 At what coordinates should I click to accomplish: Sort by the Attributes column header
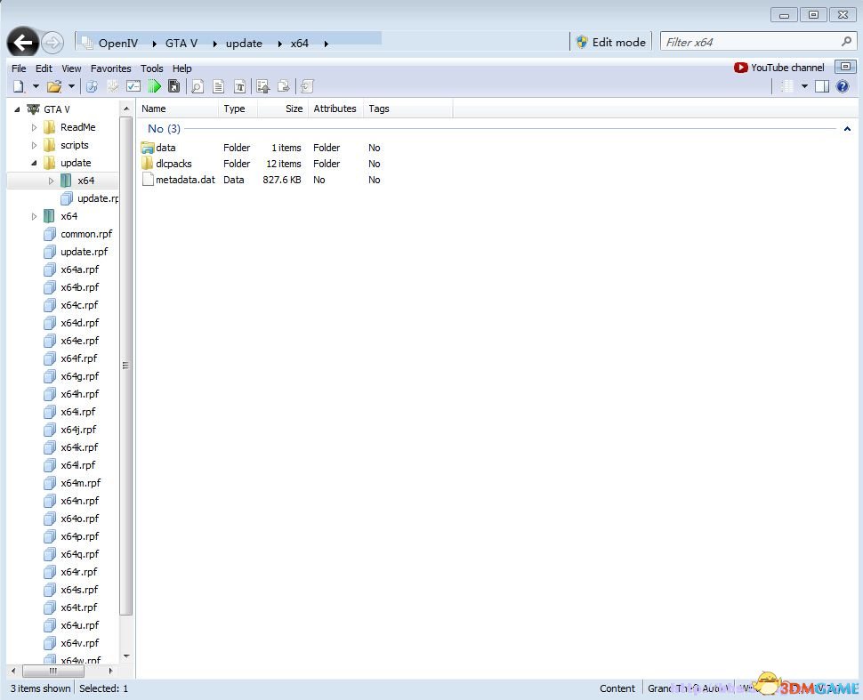click(x=335, y=109)
